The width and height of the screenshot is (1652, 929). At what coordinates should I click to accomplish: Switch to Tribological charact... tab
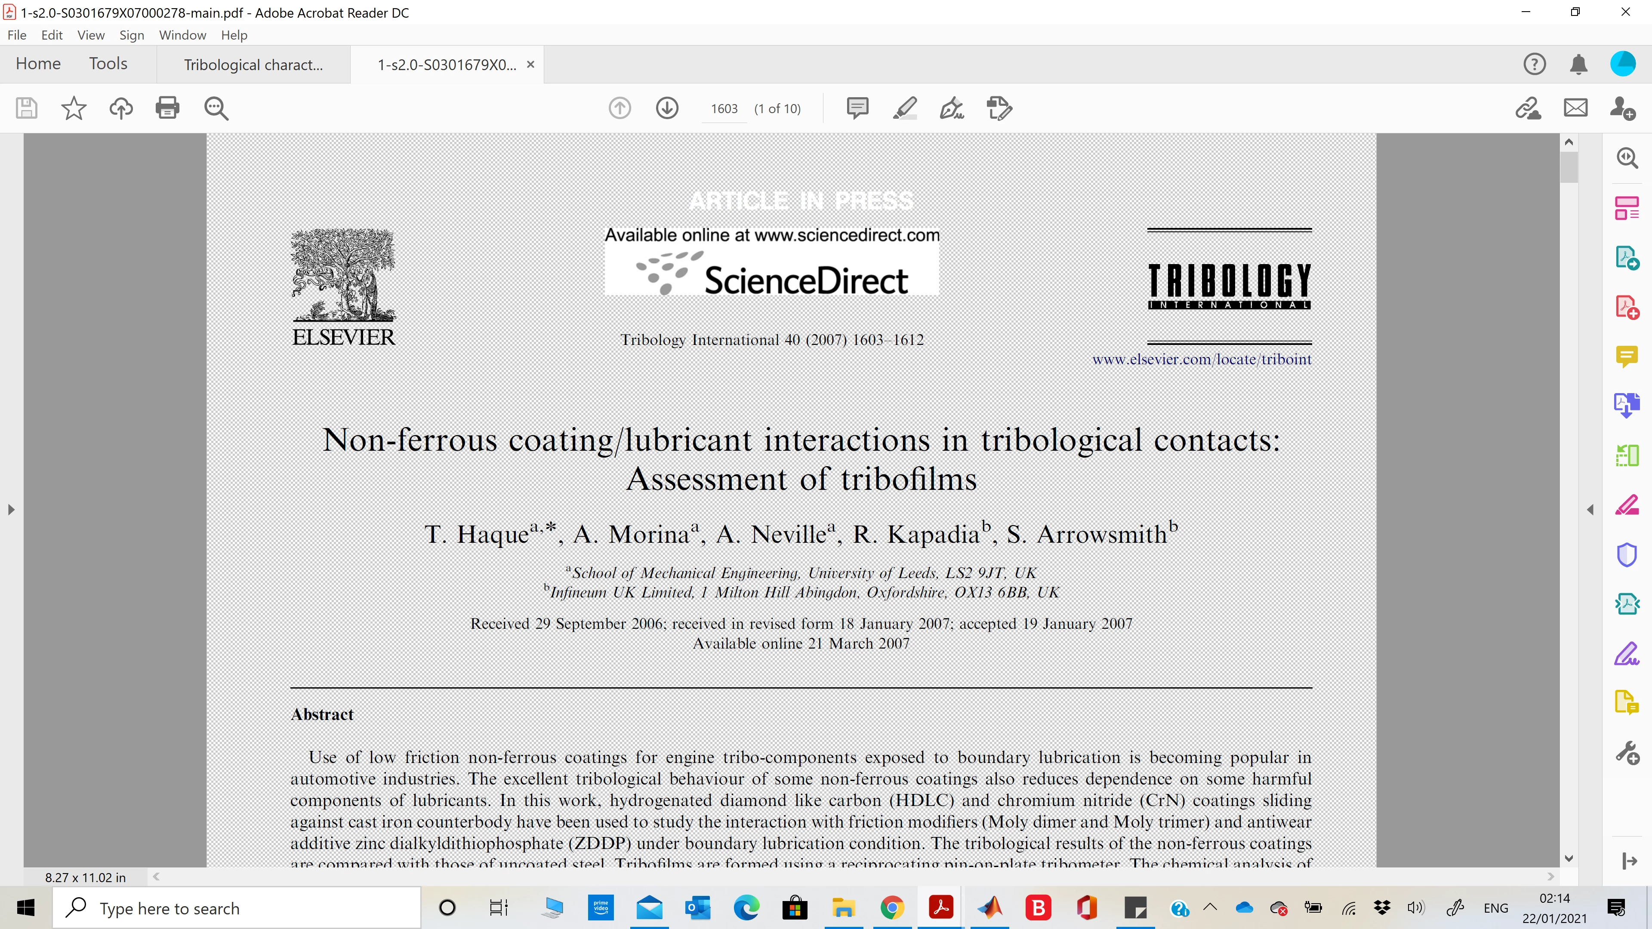[x=253, y=65]
